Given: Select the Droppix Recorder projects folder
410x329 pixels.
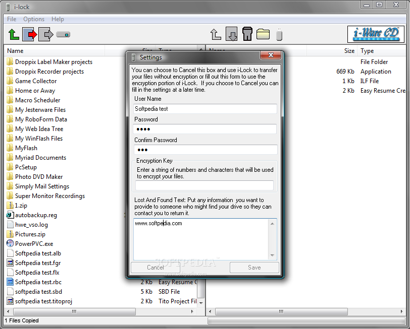Looking at the screenshot, I should click(49, 72).
